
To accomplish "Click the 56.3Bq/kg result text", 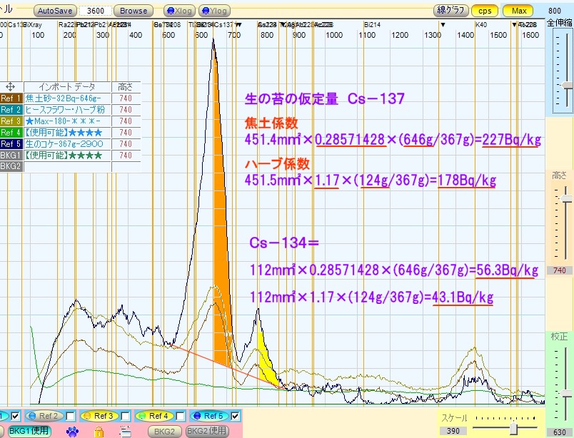I will click(507, 270).
